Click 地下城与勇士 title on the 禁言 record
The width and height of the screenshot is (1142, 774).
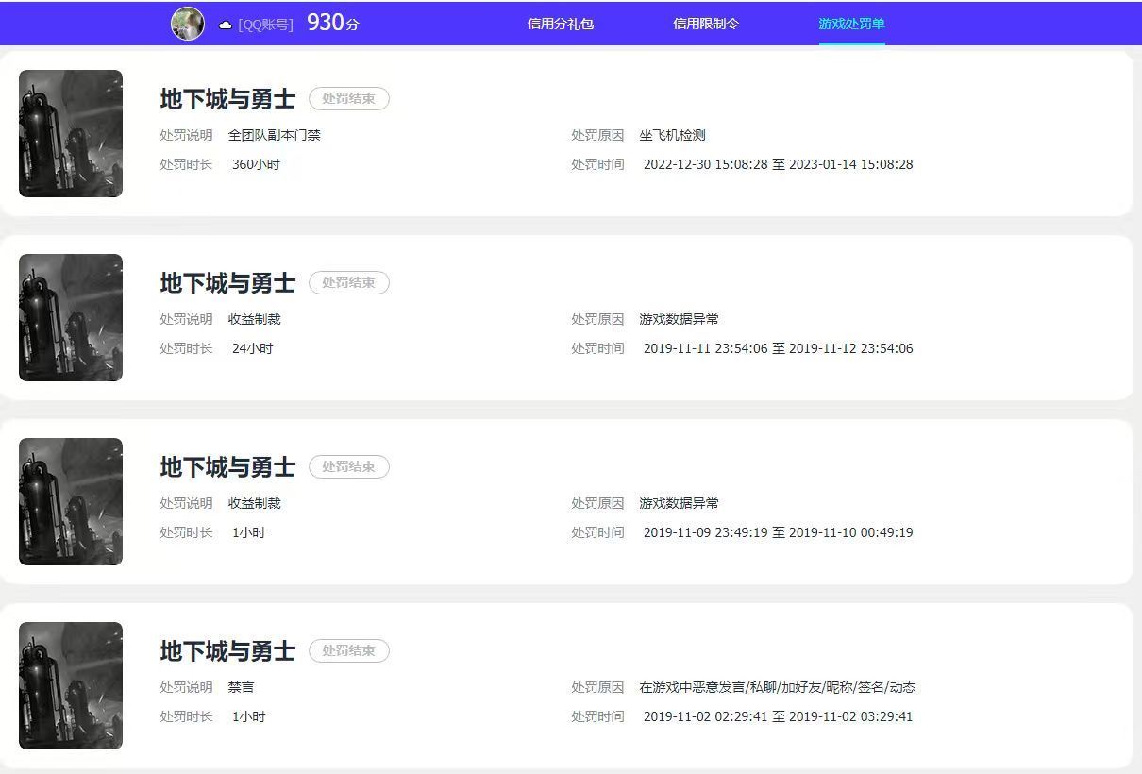pos(227,650)
